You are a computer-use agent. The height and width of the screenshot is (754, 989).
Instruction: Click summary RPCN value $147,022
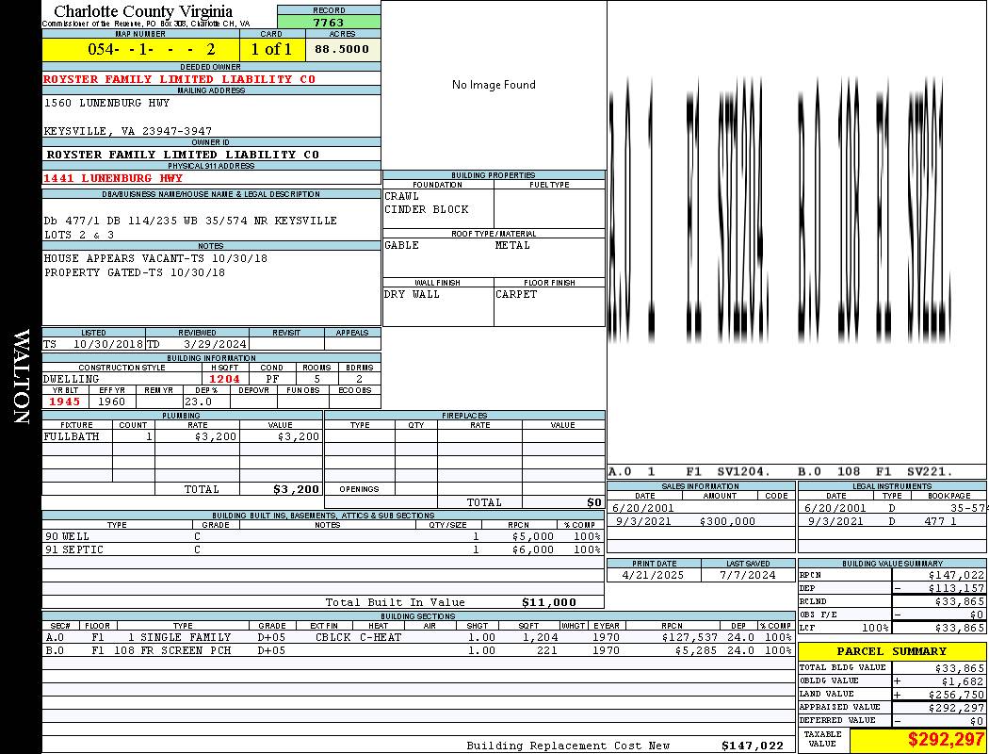pos(956,576)
